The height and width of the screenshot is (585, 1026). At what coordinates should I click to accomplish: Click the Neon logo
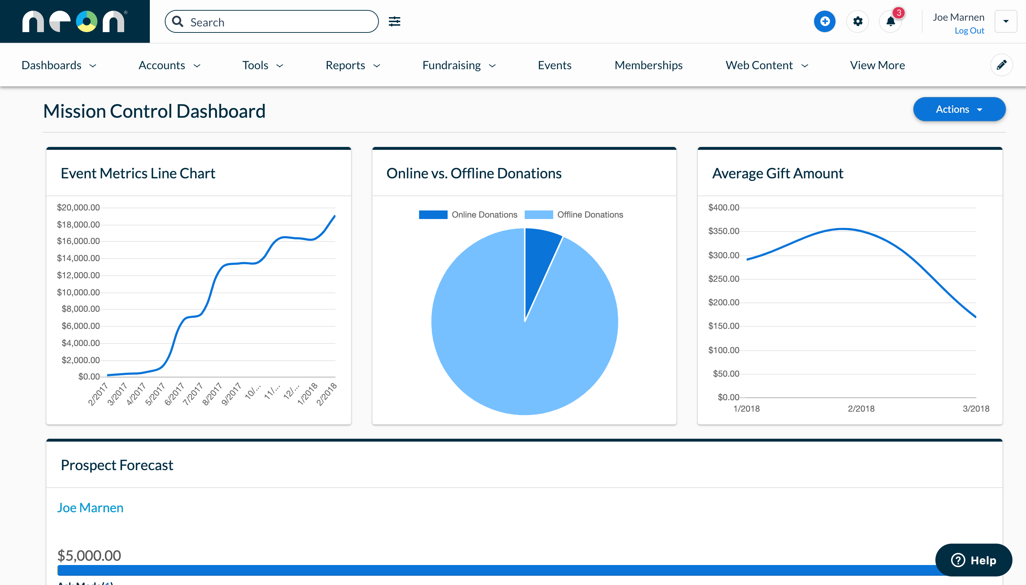[75, 21]
